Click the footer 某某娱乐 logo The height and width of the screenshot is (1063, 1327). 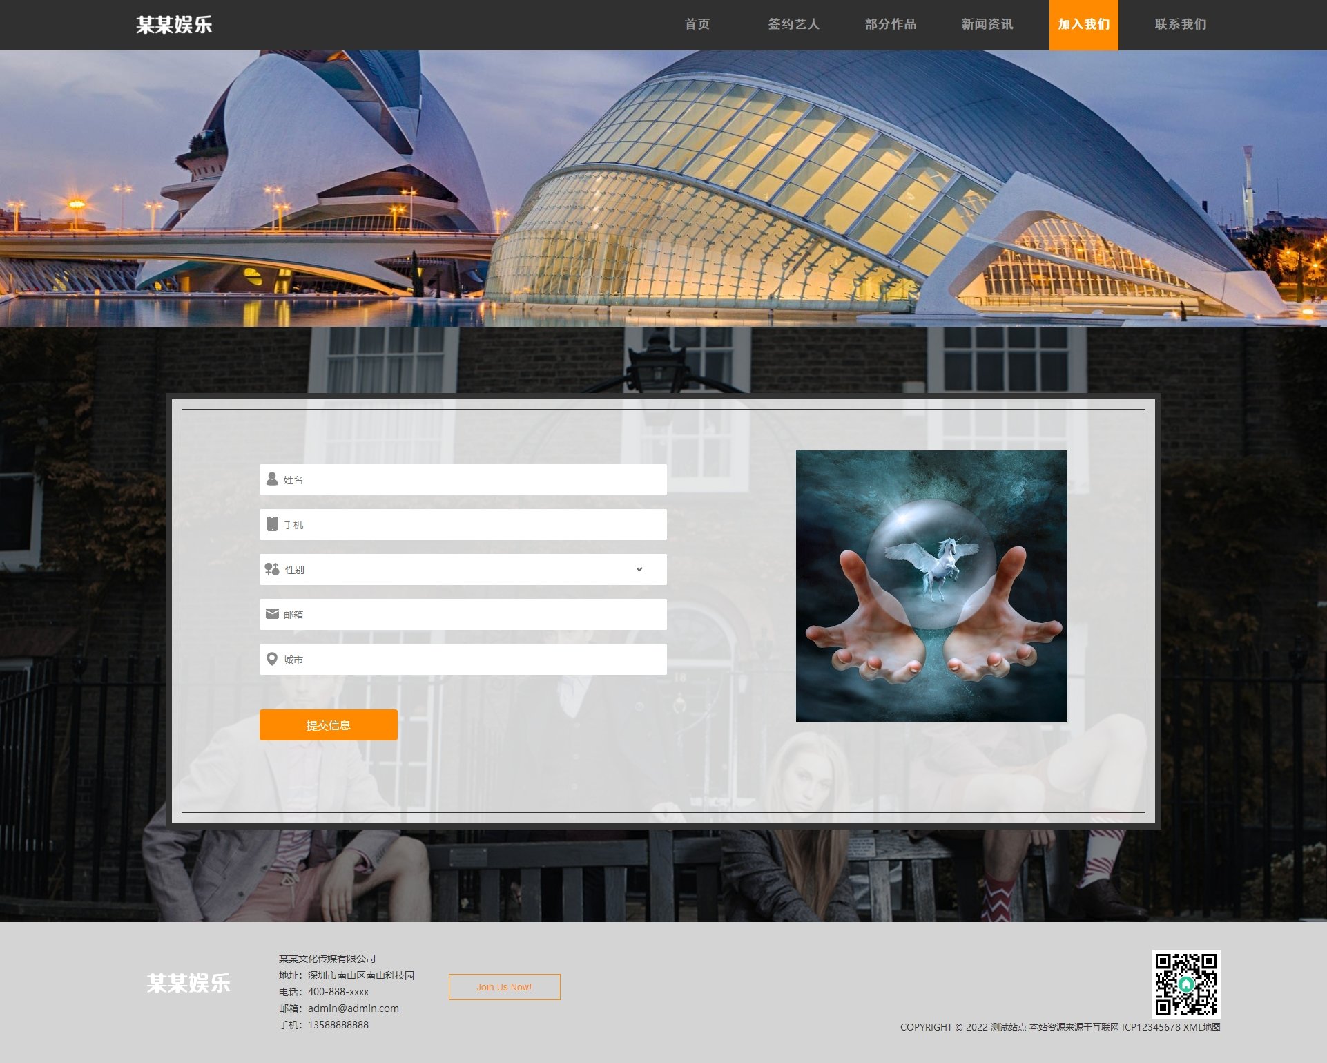pyautogui.click(x=188, y=983)
